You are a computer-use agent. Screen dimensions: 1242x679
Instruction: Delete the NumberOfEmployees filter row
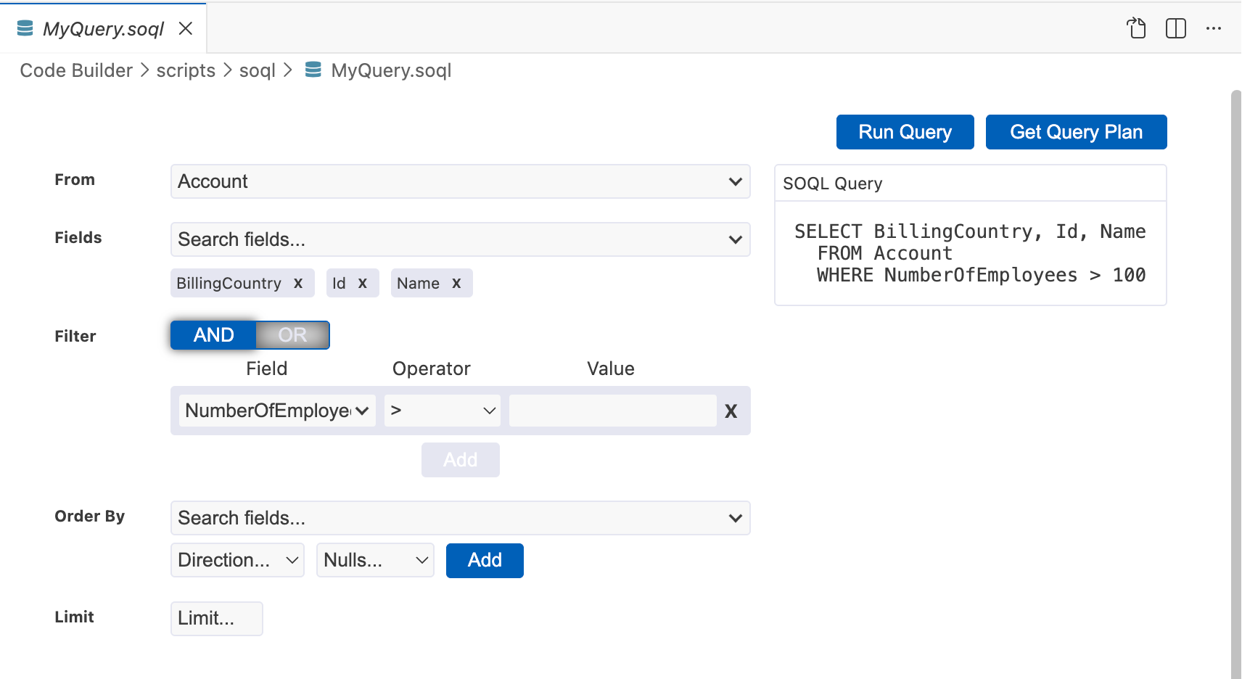tap(731, 411)
